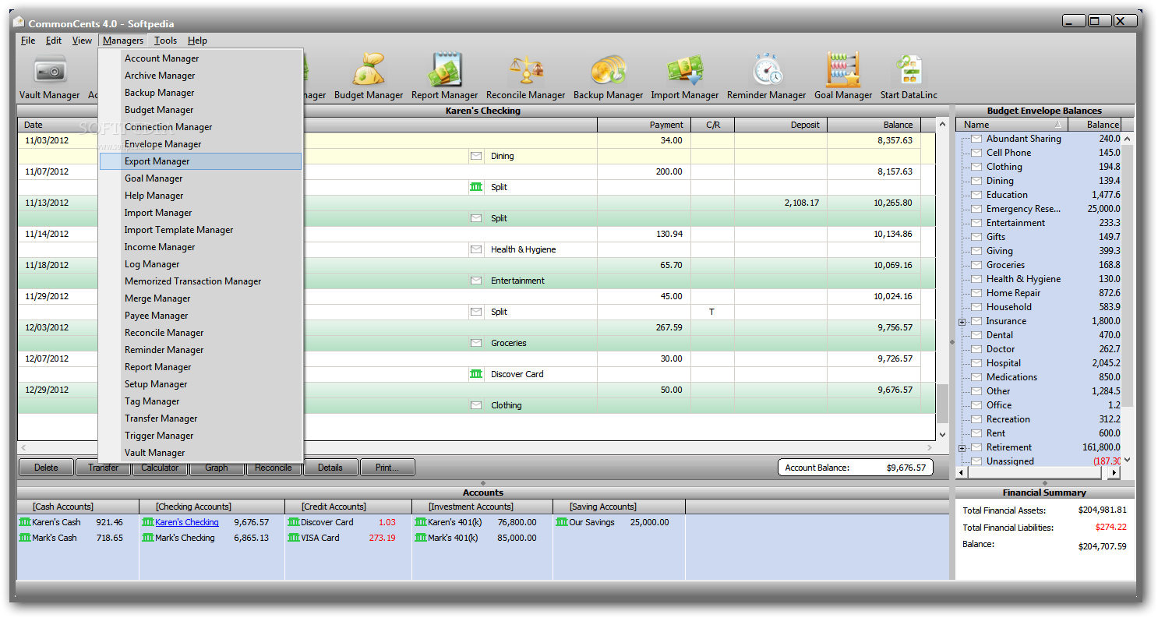Click the envelope list's horizontal scroll right arrow

(1115, 472)
